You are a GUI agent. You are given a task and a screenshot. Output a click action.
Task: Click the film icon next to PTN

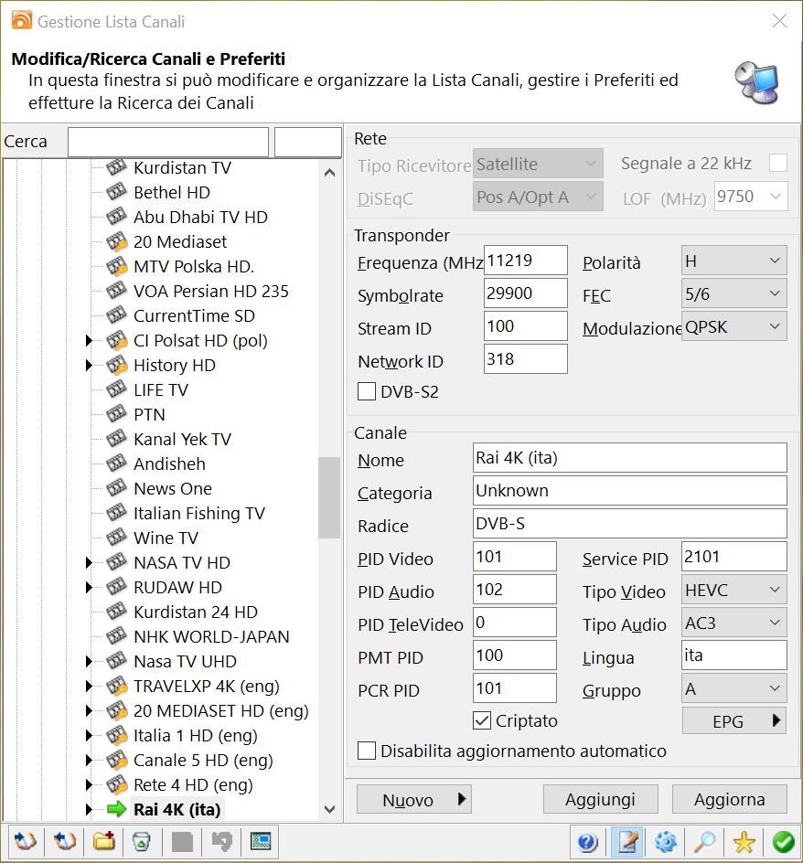[116, 414]
